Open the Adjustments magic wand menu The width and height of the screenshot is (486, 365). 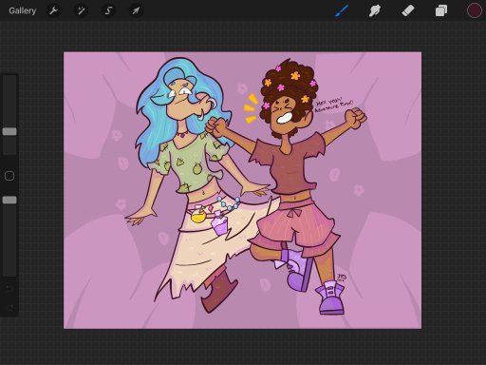tap(81, 10)
